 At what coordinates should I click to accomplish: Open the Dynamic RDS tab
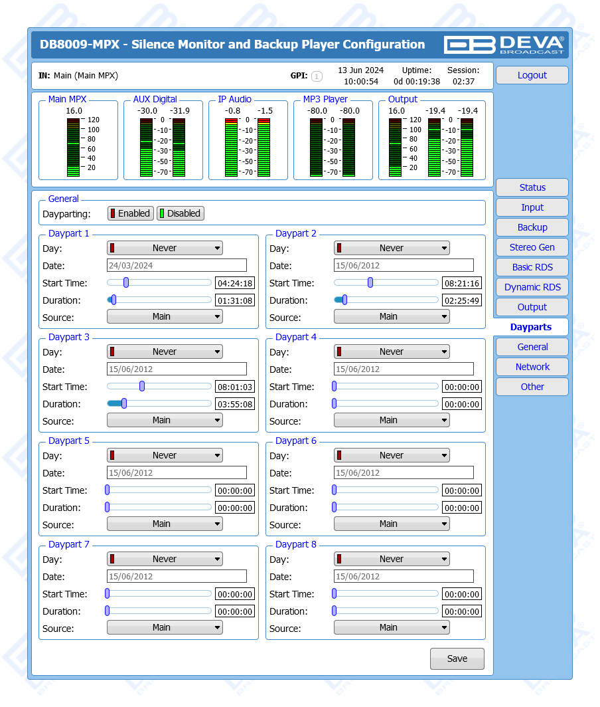532,287
